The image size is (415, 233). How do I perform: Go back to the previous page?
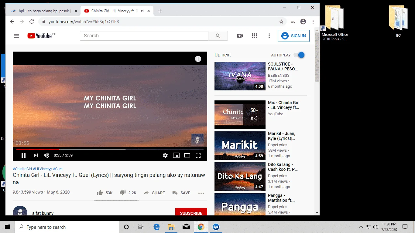click(x=12, y=22)
